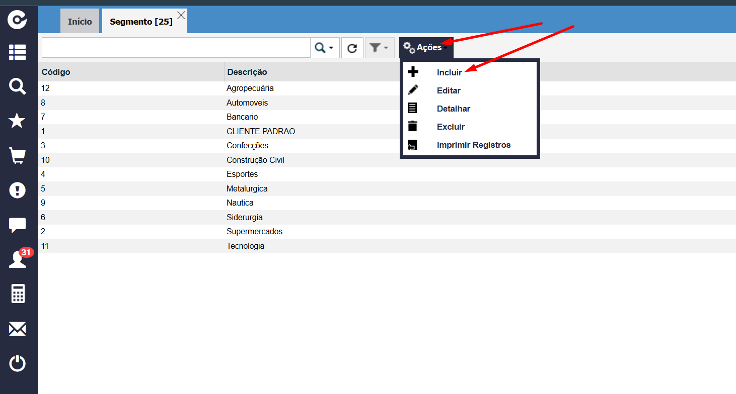Open the shopping cart icon
The width and height of the screenshot is (736, 394).
(x=18, y=156)
